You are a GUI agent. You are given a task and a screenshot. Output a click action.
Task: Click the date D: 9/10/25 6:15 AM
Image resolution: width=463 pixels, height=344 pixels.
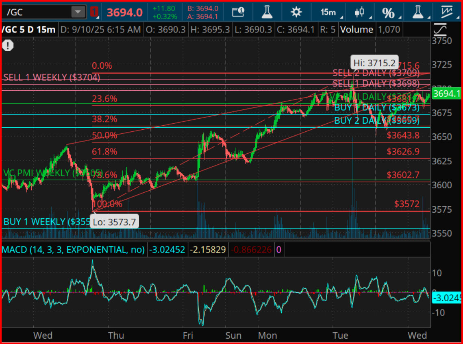(x=100, y=30)
